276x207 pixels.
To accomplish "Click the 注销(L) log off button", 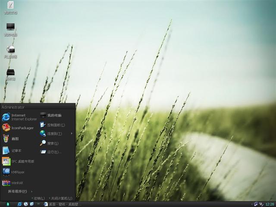I will tap(38, 198).
